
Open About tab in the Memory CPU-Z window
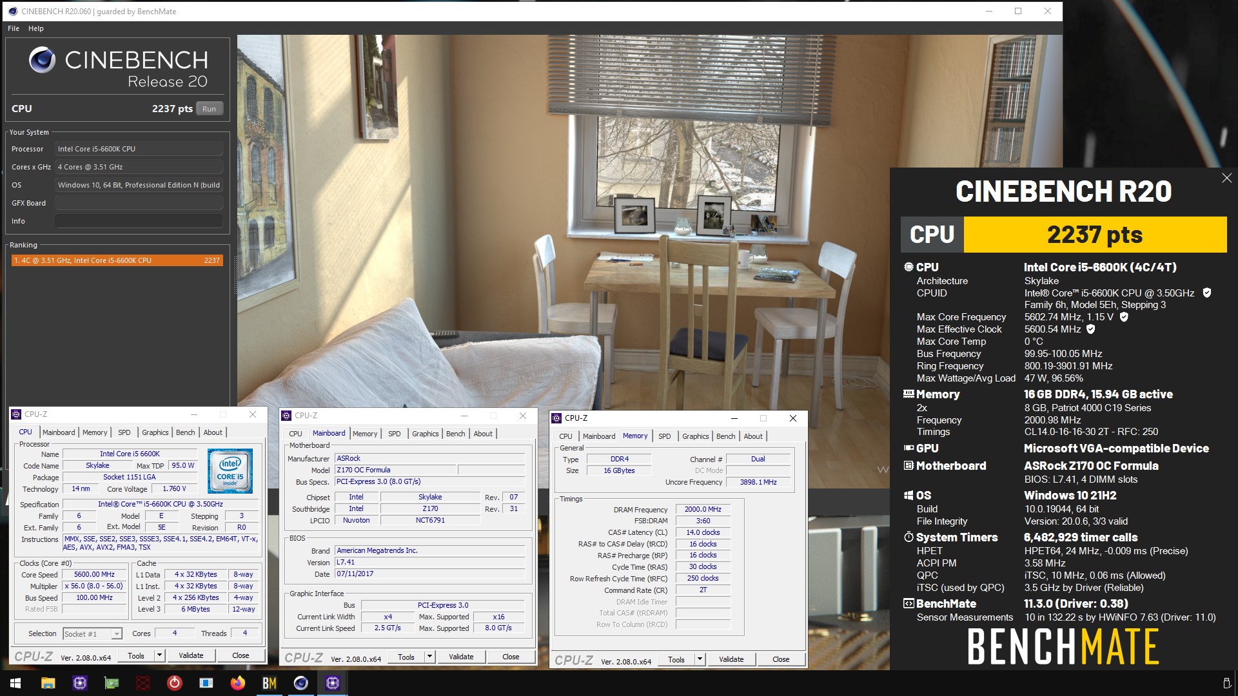(753, 436)
